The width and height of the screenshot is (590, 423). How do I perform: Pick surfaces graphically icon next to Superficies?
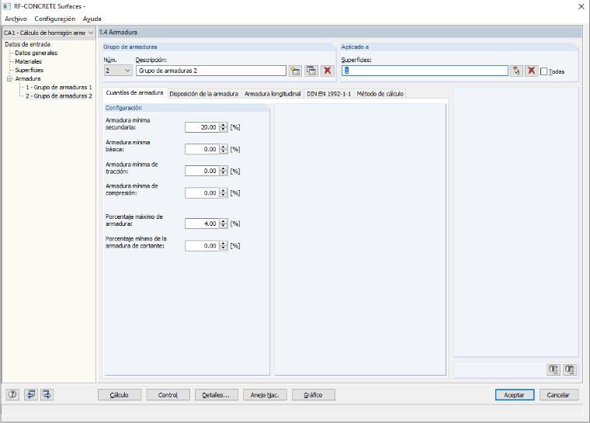coord(516,71)
